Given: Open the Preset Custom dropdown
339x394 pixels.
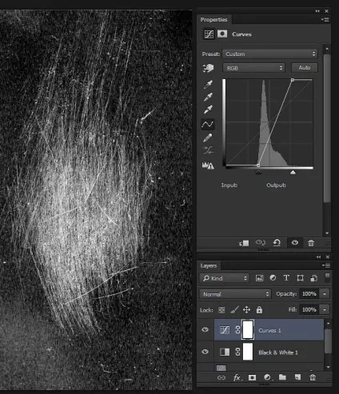Looking at the screenshot, I should tap(270, 54).
